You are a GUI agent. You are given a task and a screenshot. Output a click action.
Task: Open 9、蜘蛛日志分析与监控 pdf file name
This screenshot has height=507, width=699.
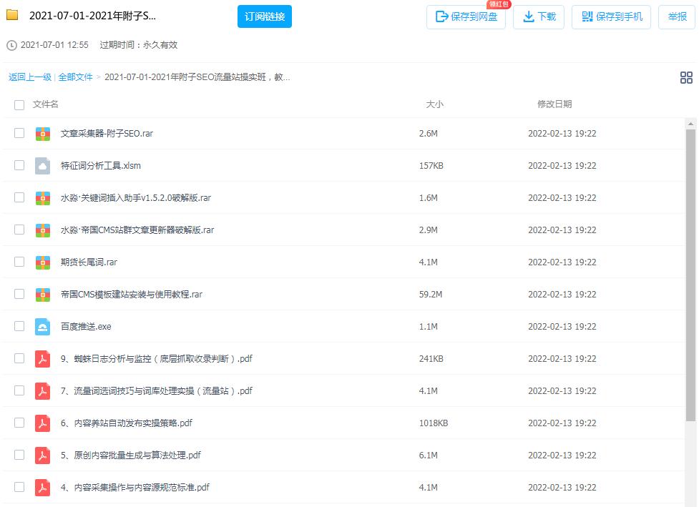(157, 359)
